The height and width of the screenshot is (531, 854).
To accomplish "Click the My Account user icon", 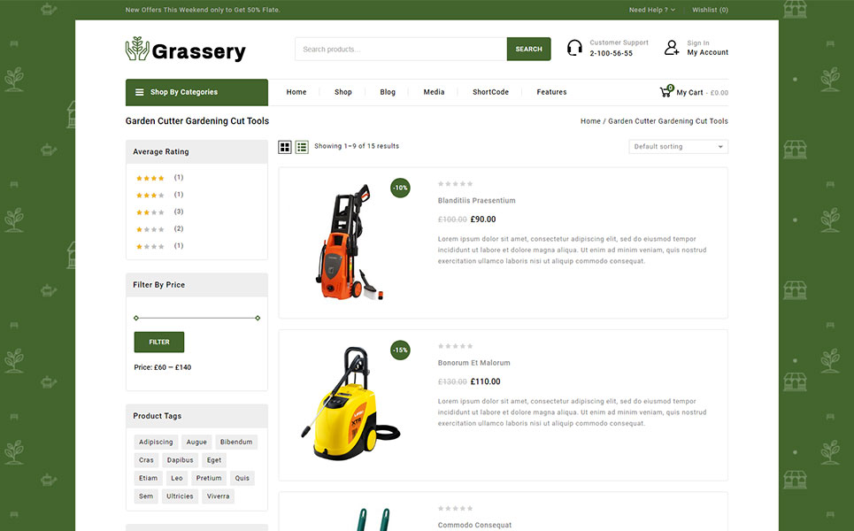I will coord(672,48).
